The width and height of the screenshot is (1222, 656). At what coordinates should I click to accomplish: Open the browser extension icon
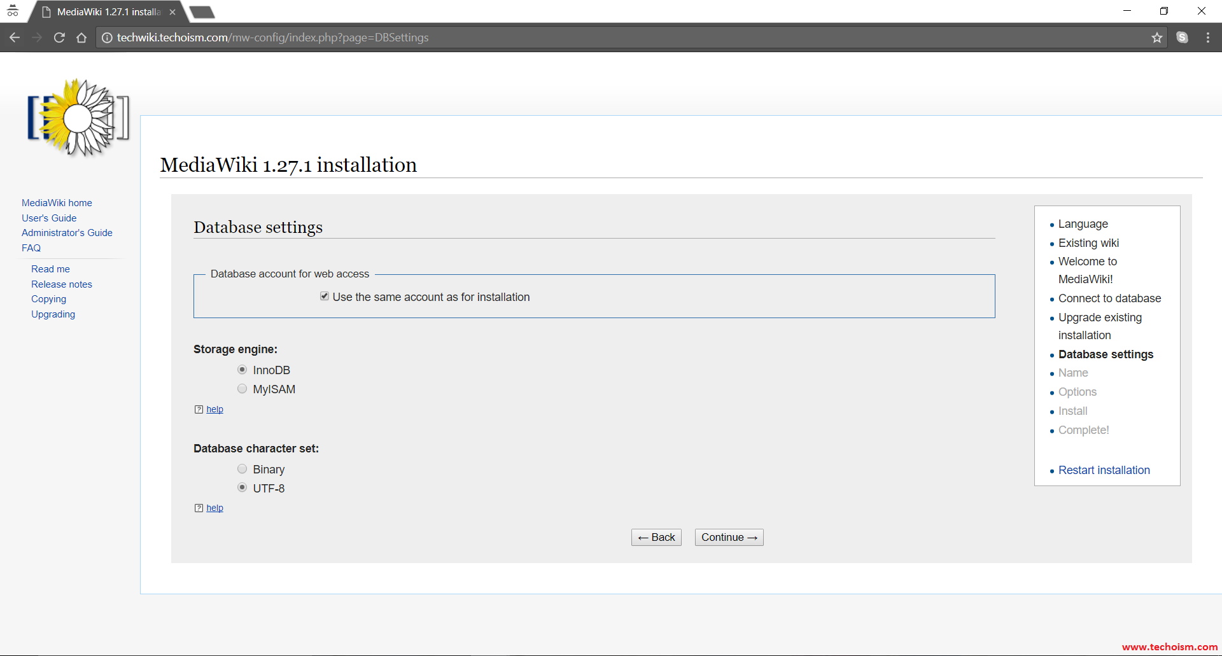point(1183,38)
